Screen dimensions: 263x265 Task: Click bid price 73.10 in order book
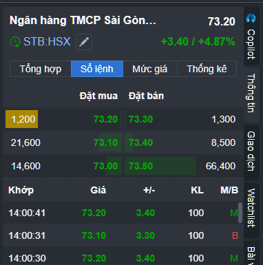pyautogui.click(x=105, y=142)
